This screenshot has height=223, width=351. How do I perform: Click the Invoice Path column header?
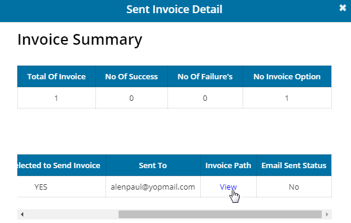pos(228,165)
